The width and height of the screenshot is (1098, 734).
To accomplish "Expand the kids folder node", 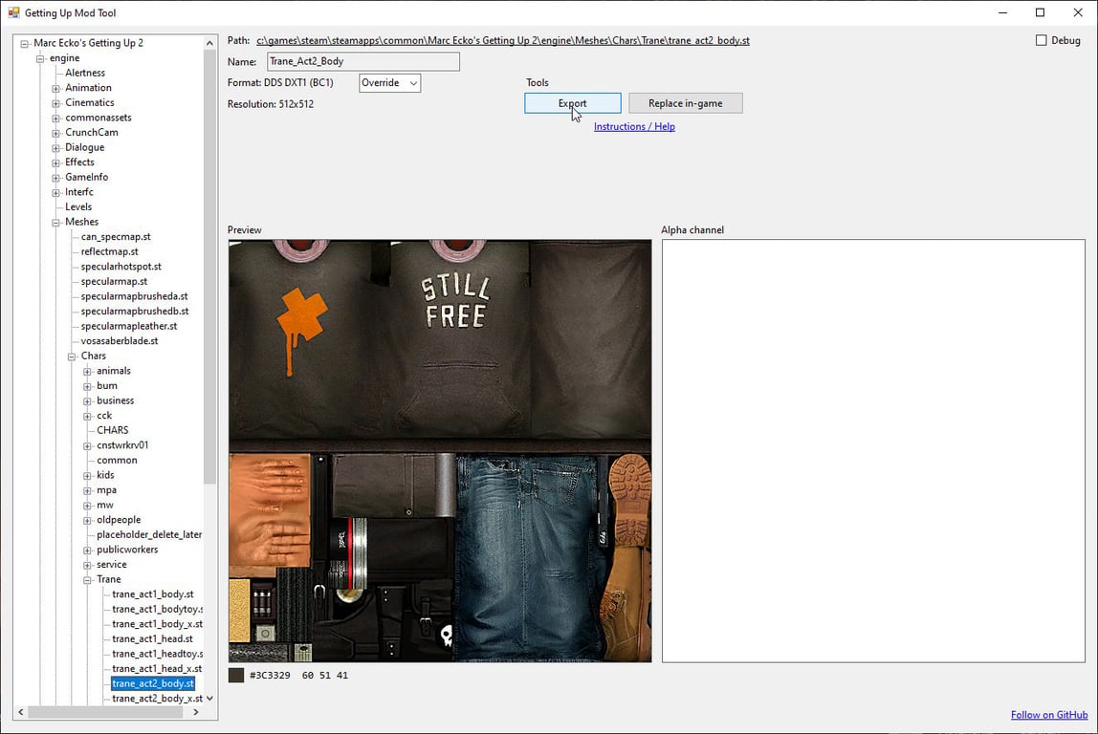I will coord(88,476).
